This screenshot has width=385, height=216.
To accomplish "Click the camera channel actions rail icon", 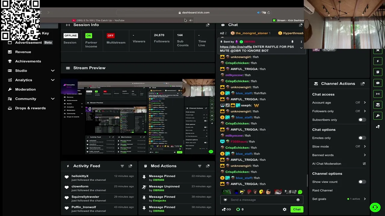I will point(378,105).
